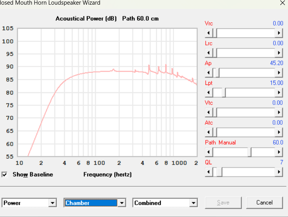
Task: Click the Acoustical Power chart title
Action: [107, 19]
